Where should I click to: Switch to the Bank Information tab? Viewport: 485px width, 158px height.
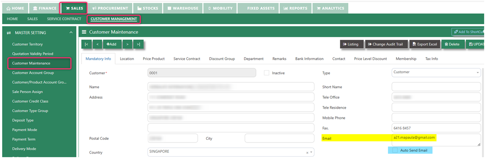tap(309, 58)
